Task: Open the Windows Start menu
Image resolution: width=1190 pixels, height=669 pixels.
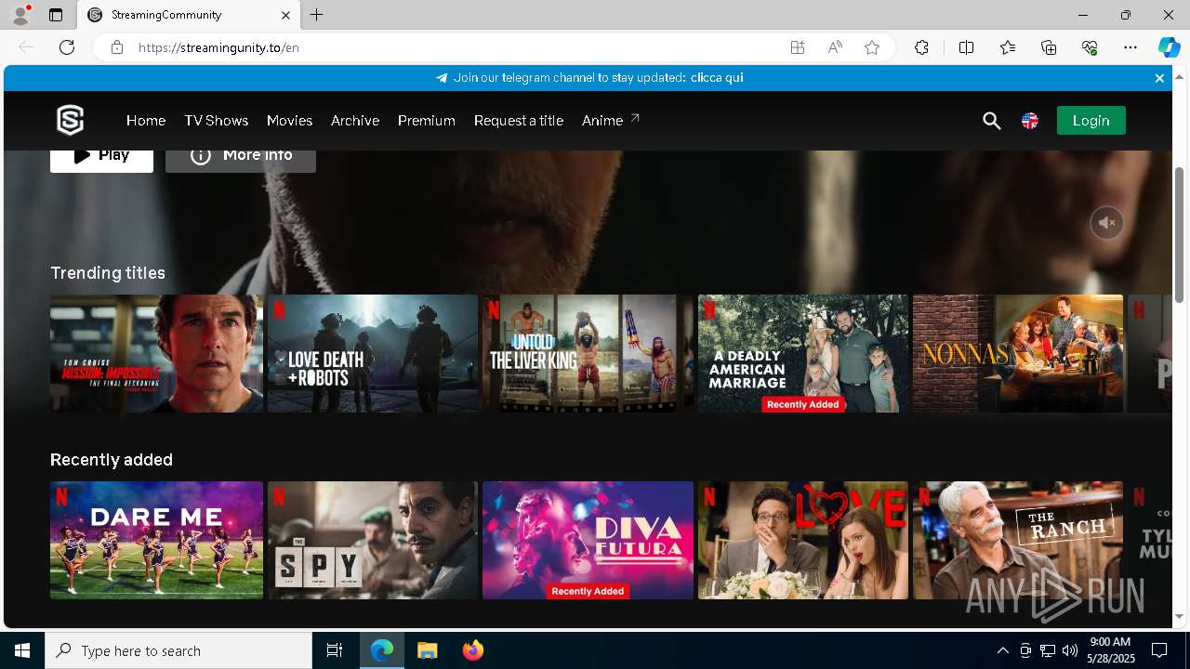Action: [x=22, y=650]
